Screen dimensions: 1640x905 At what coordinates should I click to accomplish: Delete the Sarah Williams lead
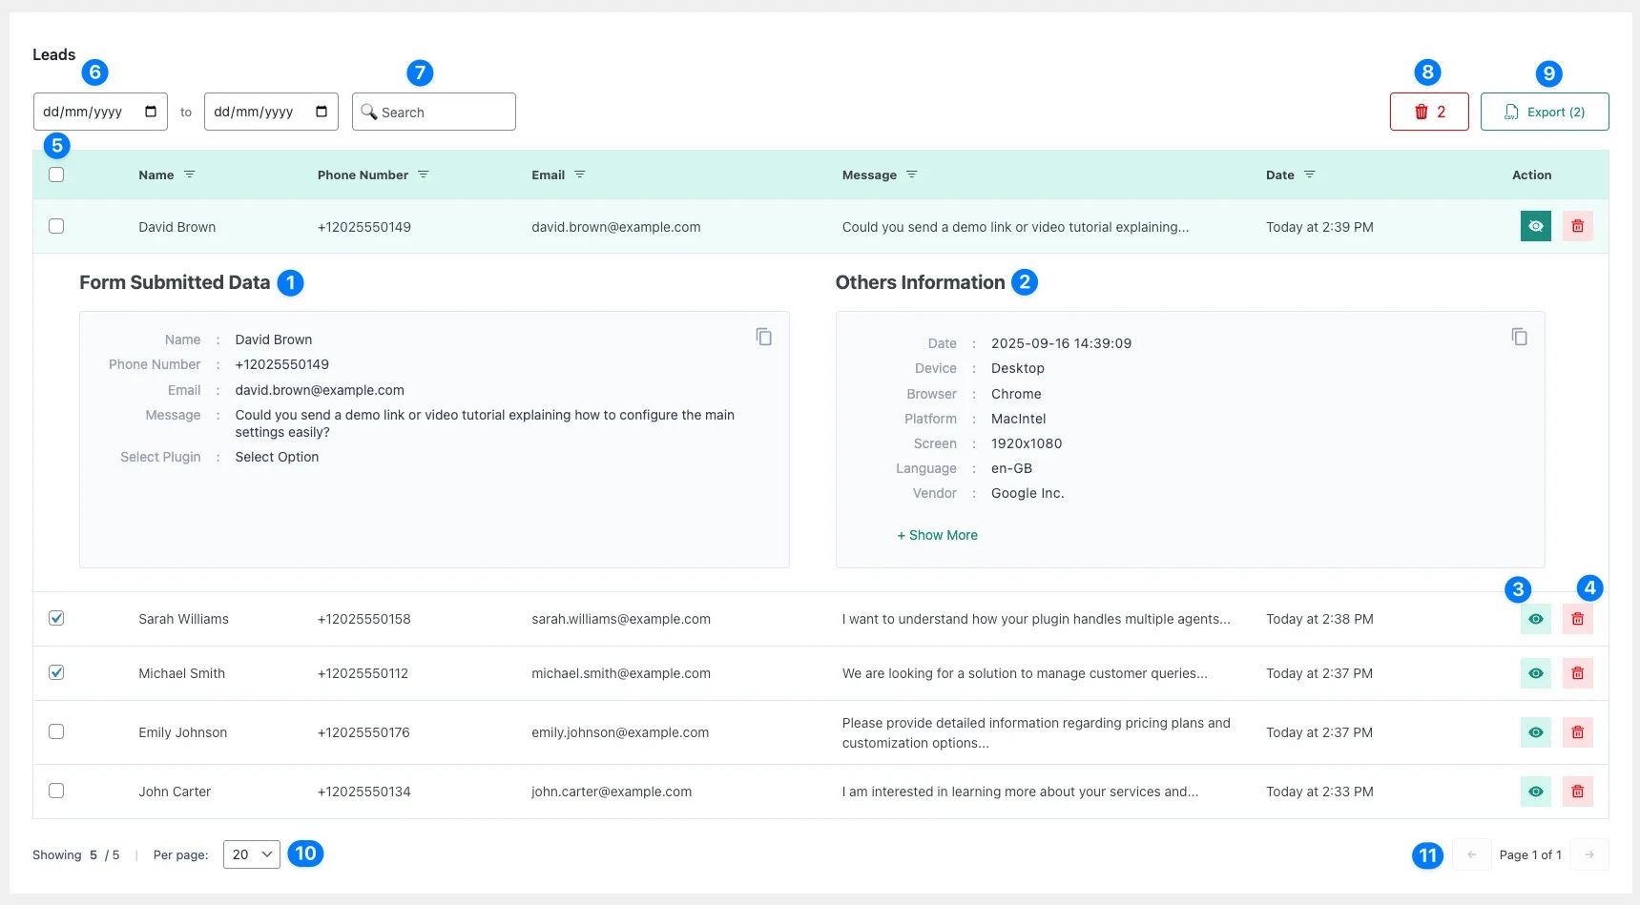(x=1577, y=619)
